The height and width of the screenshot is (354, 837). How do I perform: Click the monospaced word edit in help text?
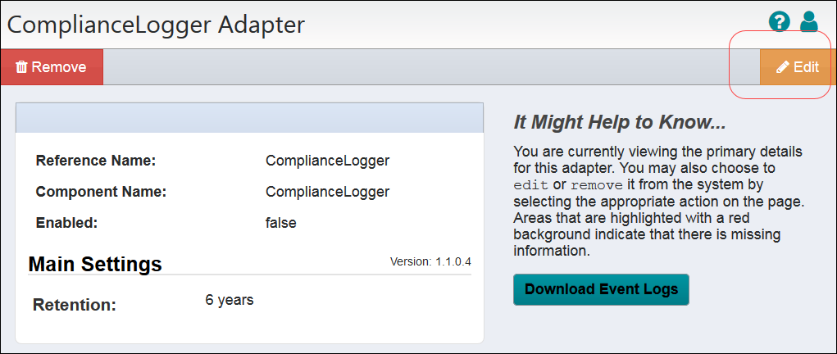pyautogui.click(x=530, y=184)
